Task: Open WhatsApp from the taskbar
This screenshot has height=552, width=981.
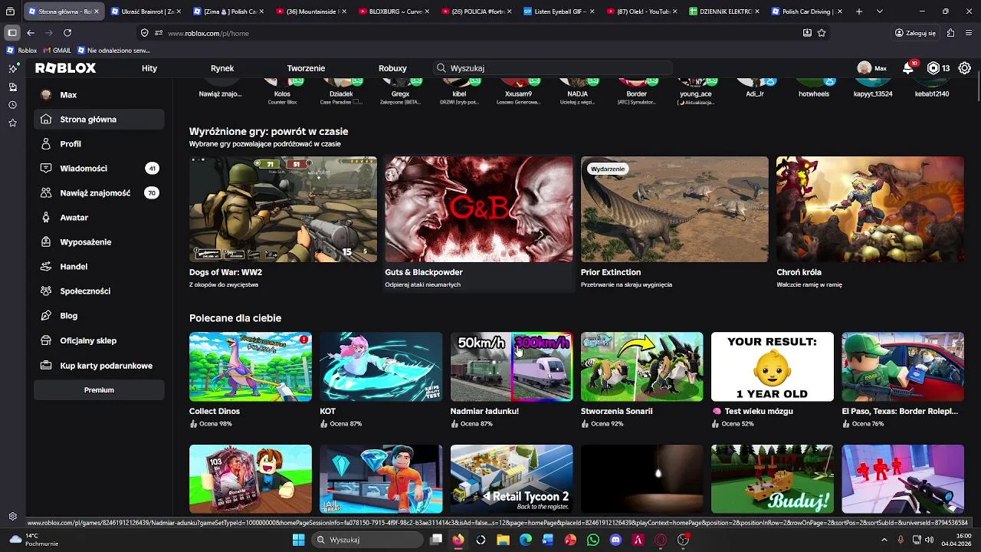Action: [x=593, y=540]
